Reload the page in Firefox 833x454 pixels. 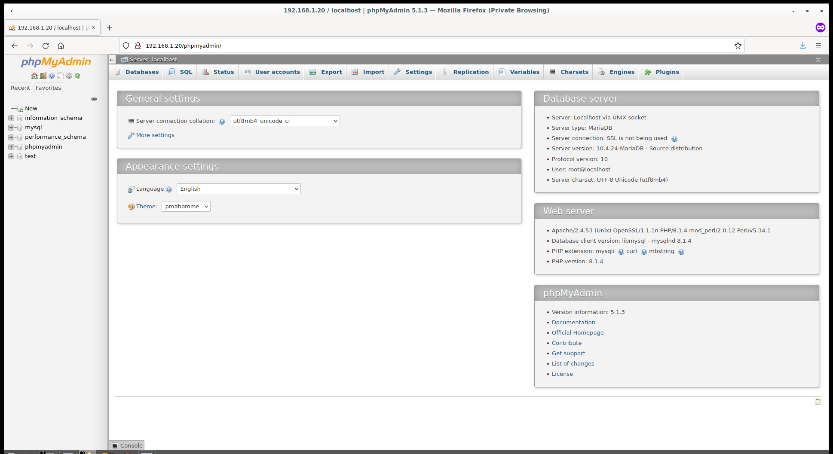click(46, 46)
